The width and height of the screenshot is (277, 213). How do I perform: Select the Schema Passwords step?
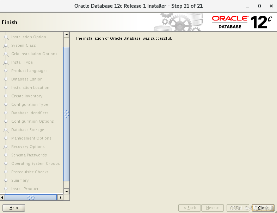29,155
